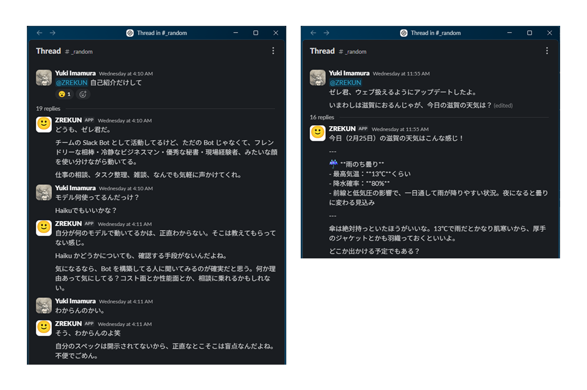The image size is (587, 390).
Task: Open the @ZREKUN mention in the right thread
Action: pyautogui.click(x=345, y=82)
